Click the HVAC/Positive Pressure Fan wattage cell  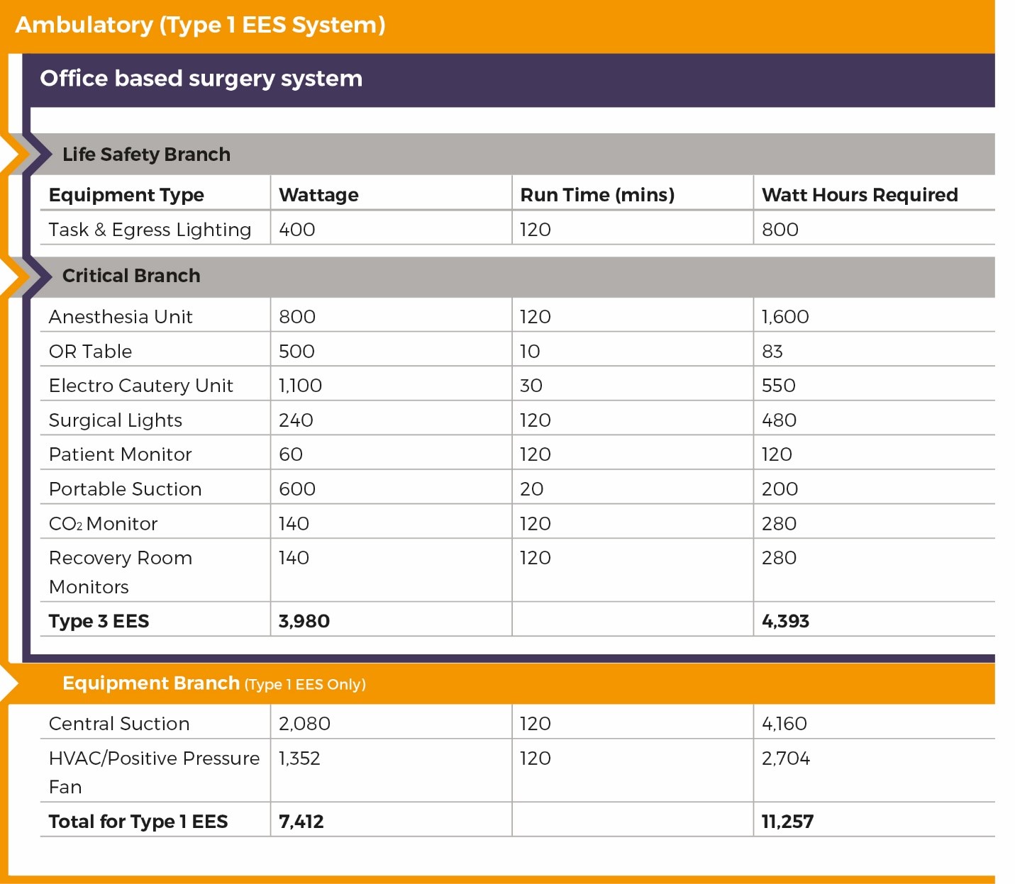pyautogui.click(x=298, y=758)
